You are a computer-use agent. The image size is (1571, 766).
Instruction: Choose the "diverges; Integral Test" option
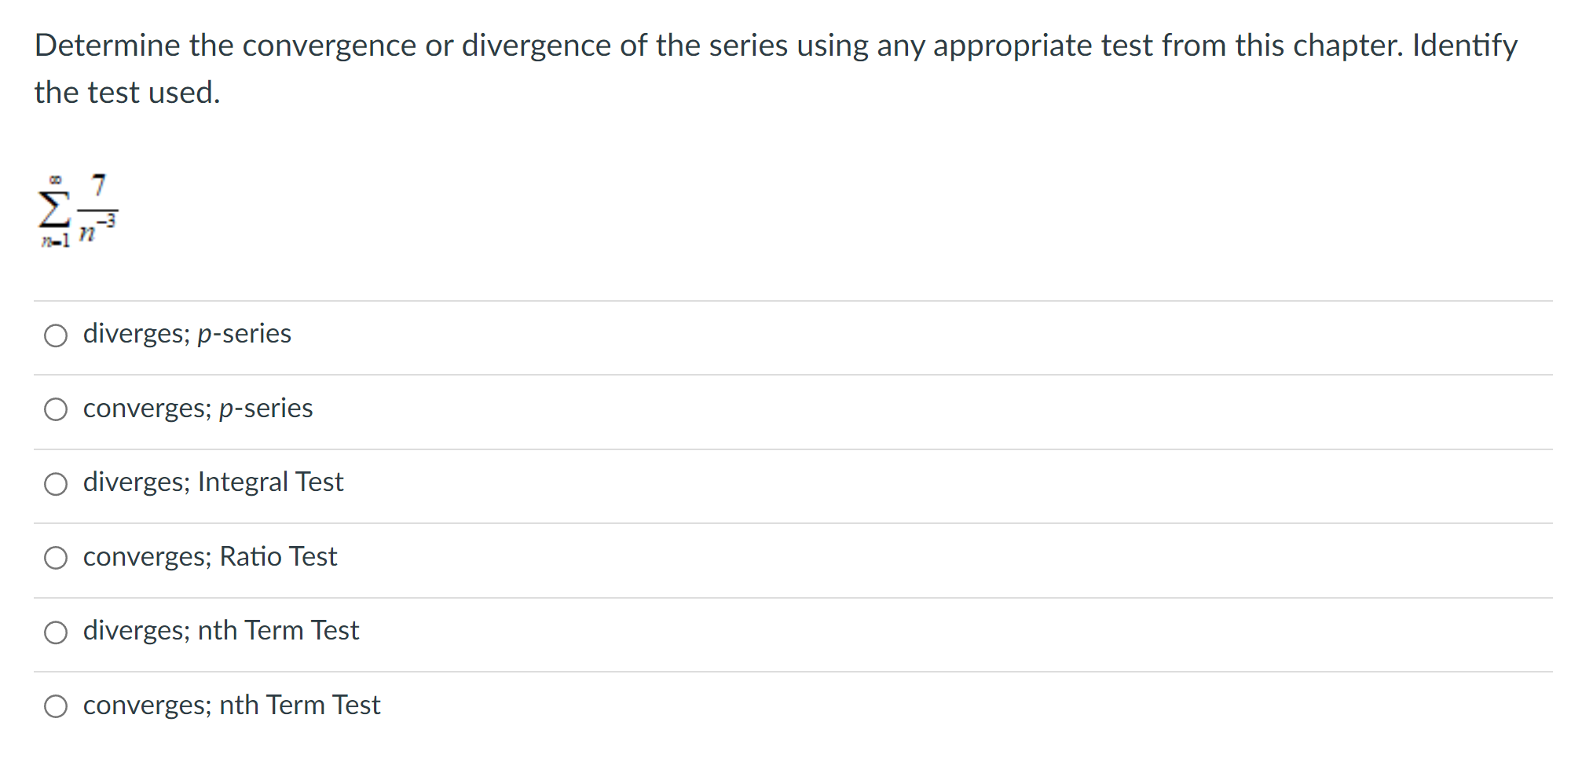56,485
